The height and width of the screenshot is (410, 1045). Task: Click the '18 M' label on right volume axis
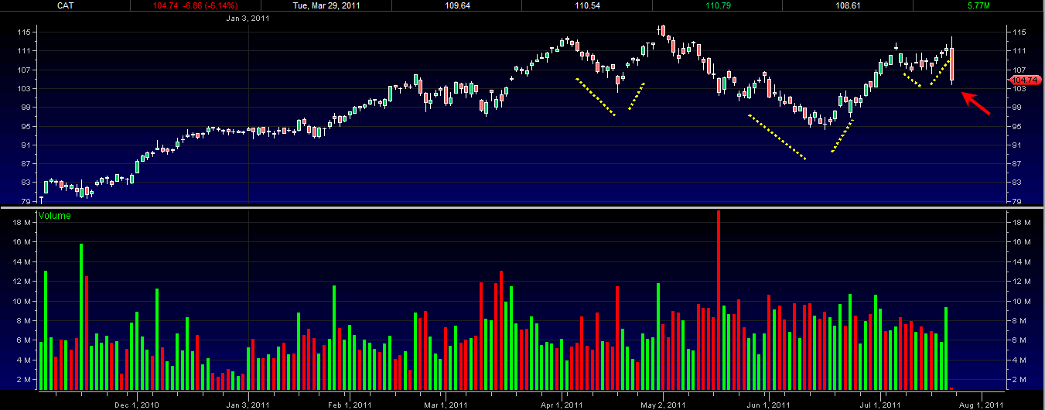pyautogui.click(x=1021, y=223)
